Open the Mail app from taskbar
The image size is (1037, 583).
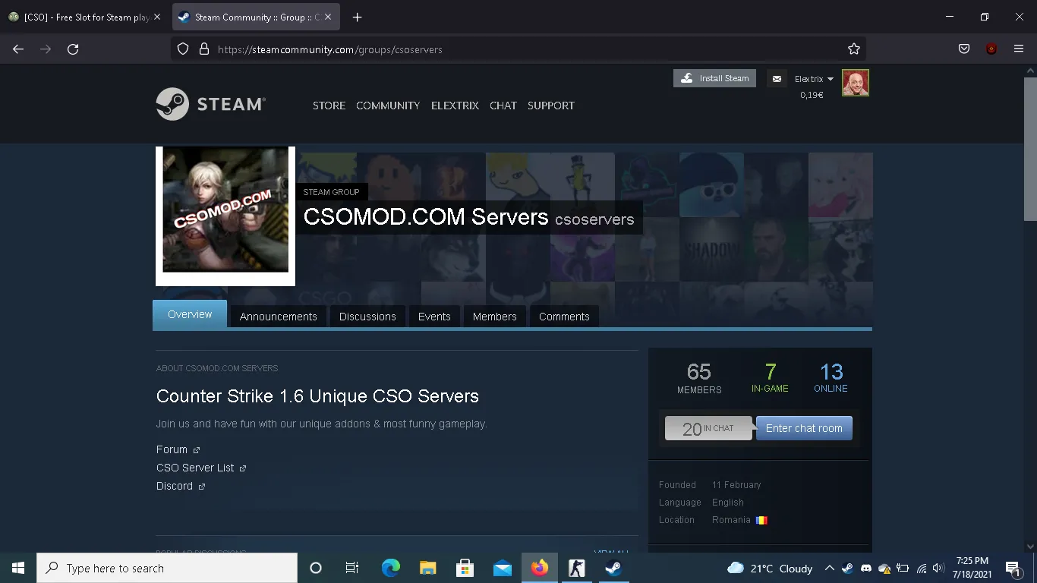tap(503, 568)
